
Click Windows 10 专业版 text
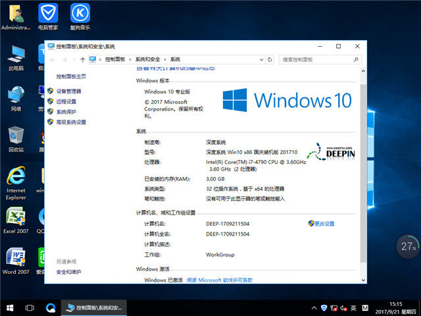coord(167,92)
